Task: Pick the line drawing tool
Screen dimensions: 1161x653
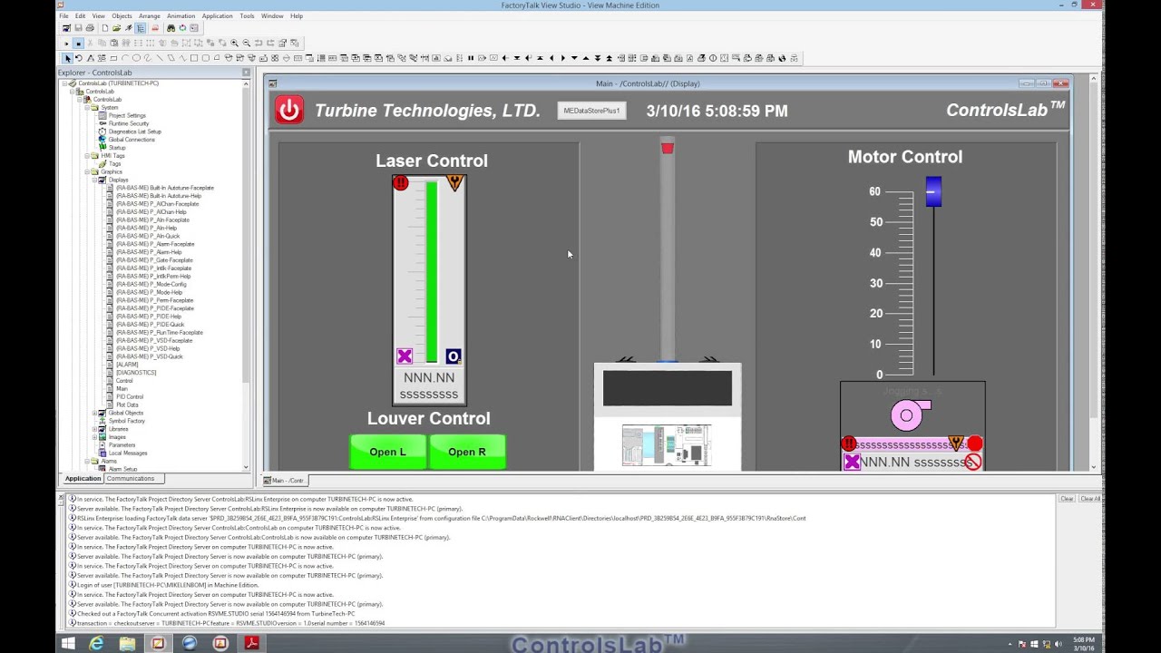Action: 160,58
